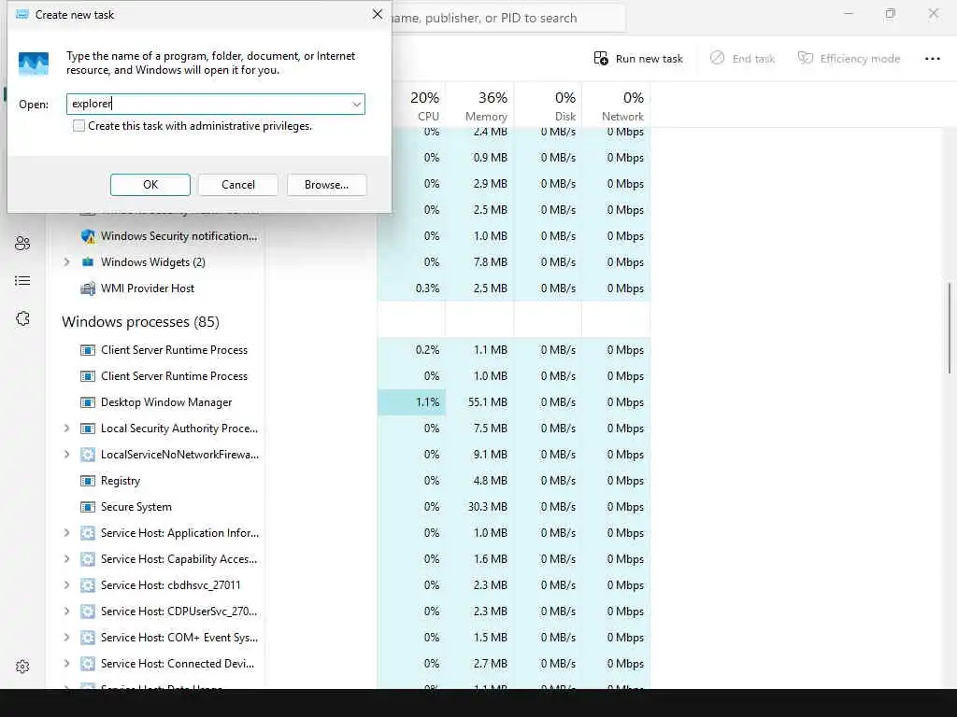This screenshot has height=717, width=957.
Task: Click the Windows Security notification shield icon
Action: coord(88,236)
